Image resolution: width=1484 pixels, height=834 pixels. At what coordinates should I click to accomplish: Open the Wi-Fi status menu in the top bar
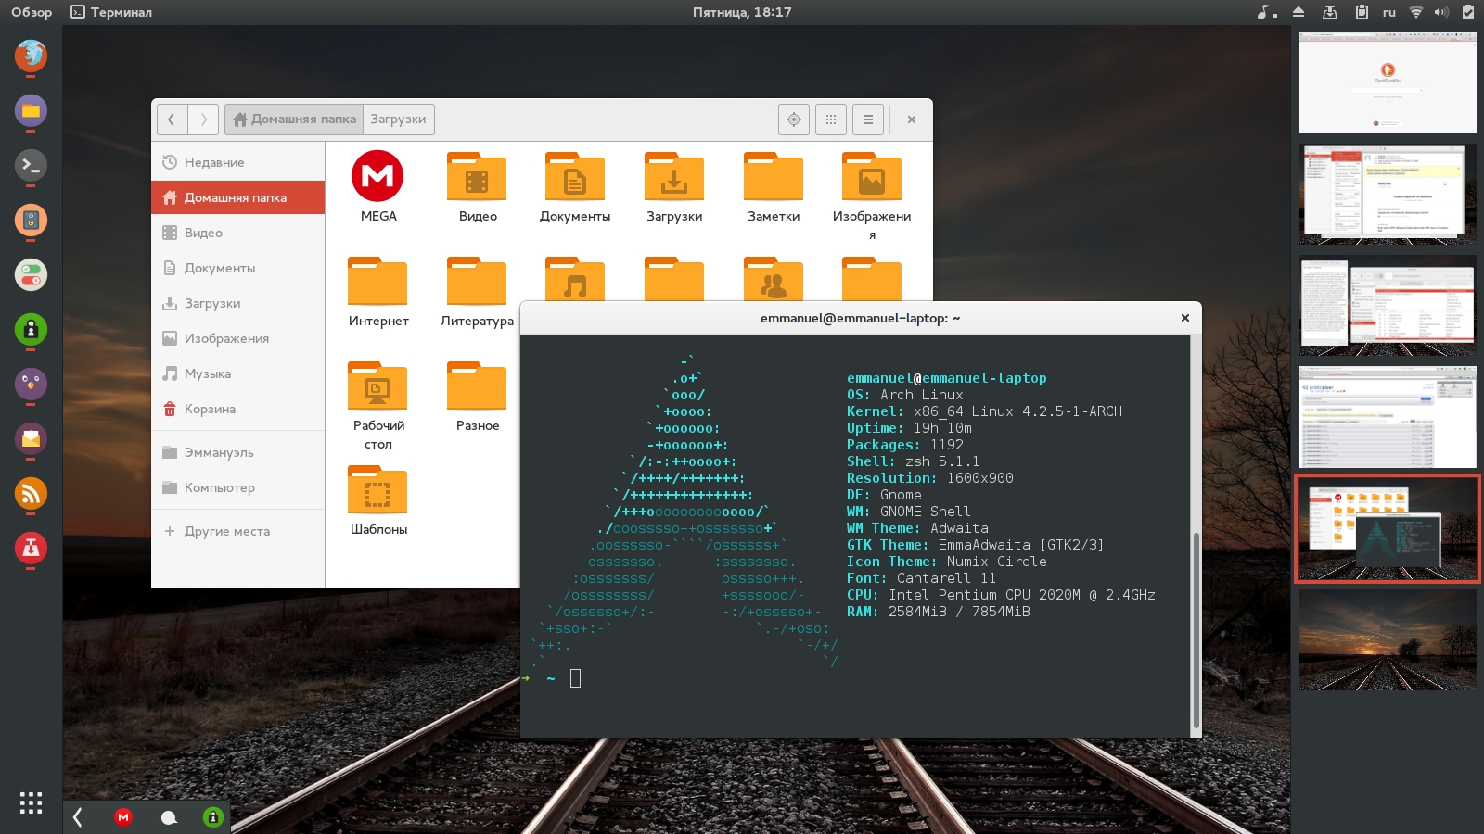point(1416,12)
